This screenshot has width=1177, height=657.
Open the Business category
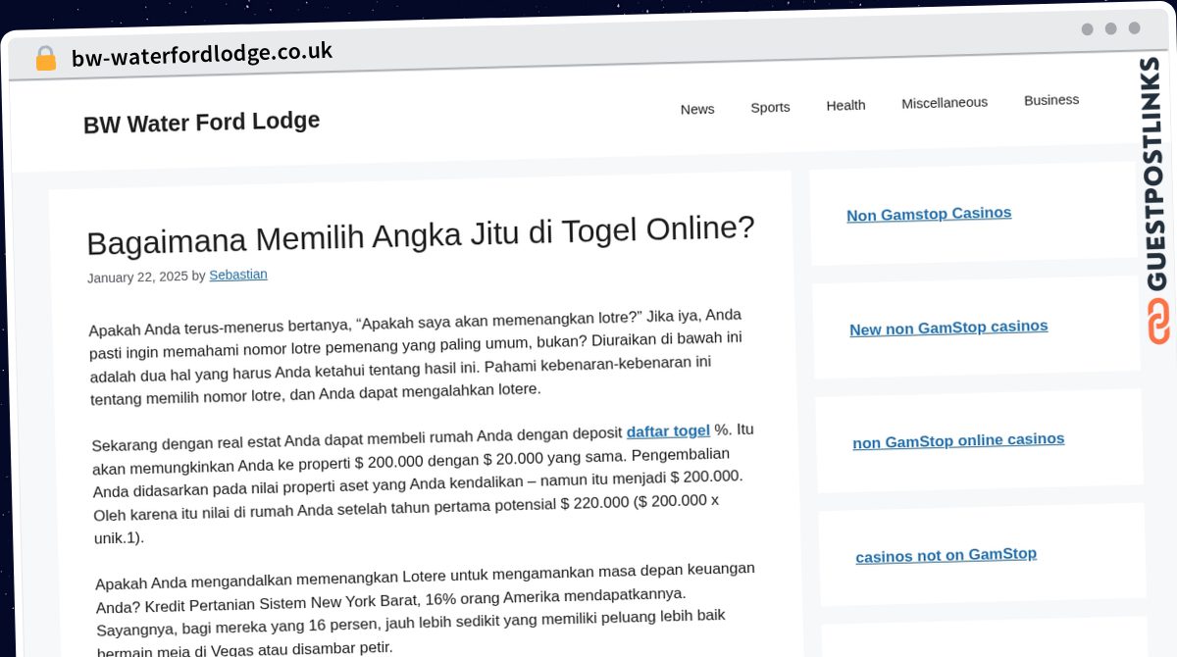coord(1051,100)
